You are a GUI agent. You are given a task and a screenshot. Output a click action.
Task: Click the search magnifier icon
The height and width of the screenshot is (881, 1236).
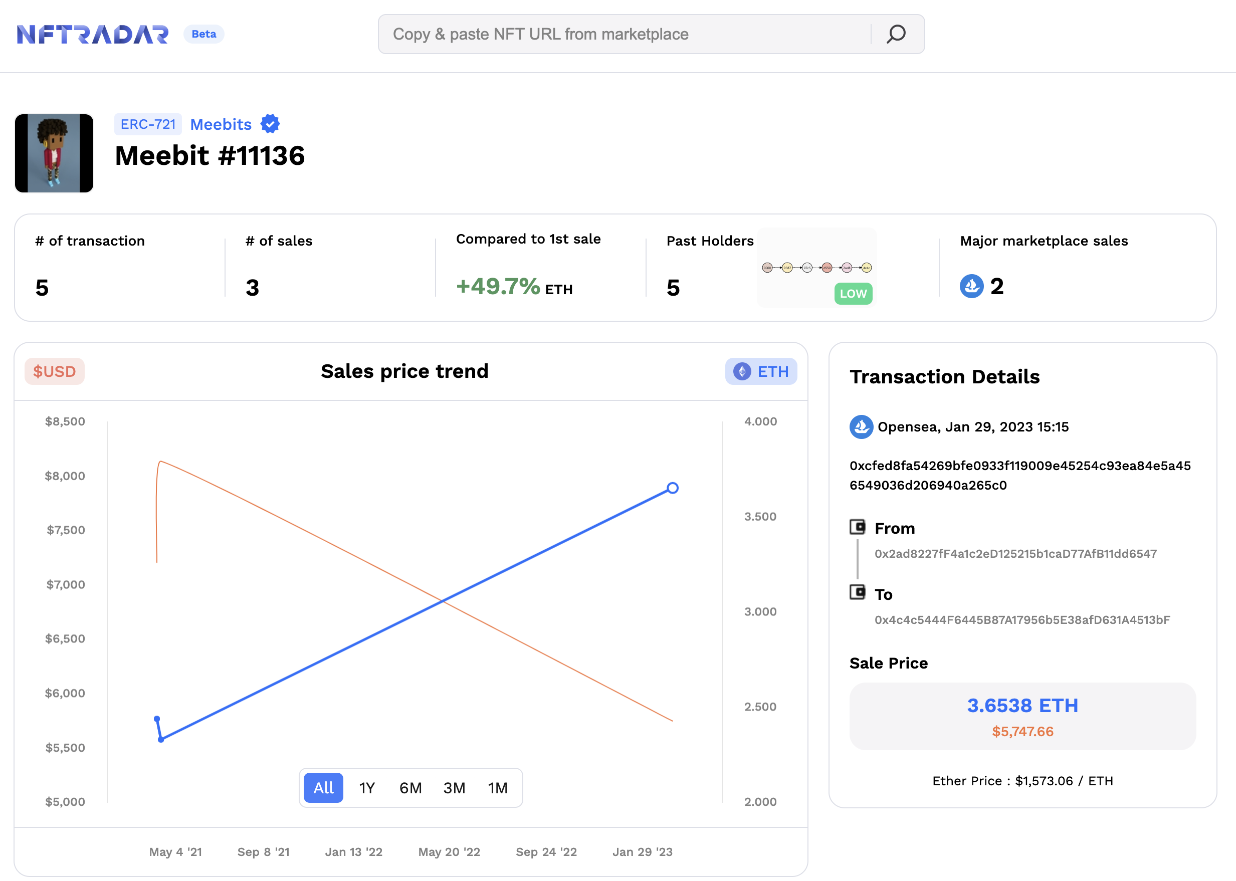click(x=896, y=34)
